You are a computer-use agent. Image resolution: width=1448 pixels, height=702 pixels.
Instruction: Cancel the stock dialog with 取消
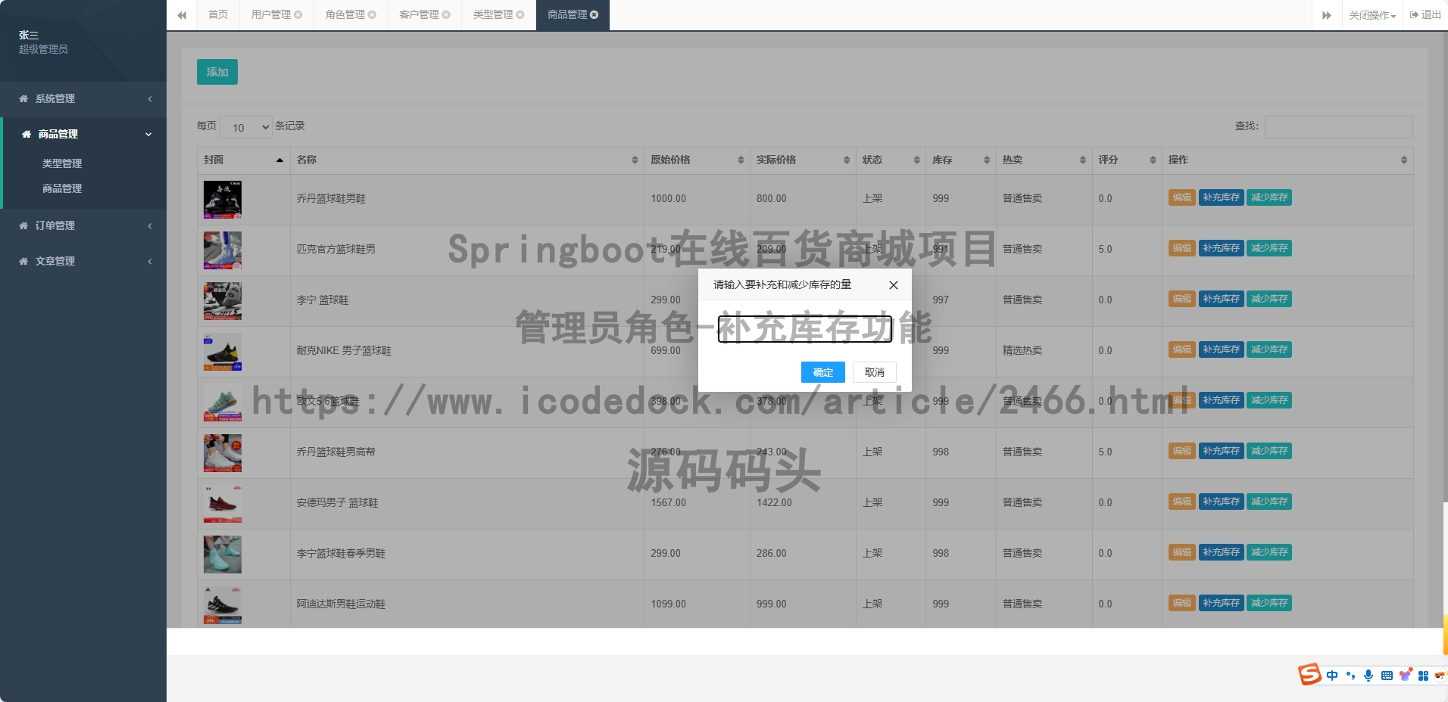(x=875, y=372)
